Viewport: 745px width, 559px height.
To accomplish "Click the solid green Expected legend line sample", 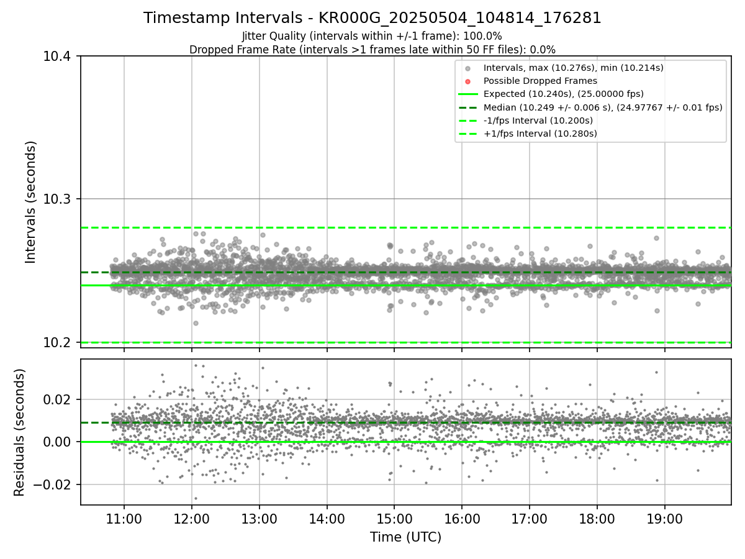I will tap(468, 94).
